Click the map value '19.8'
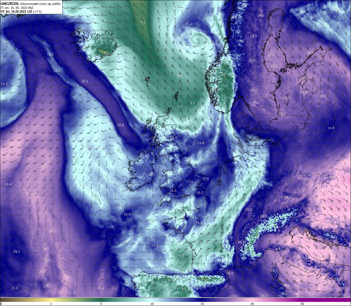The height and width of the screenshot is (306, 351). click(120, 125)
